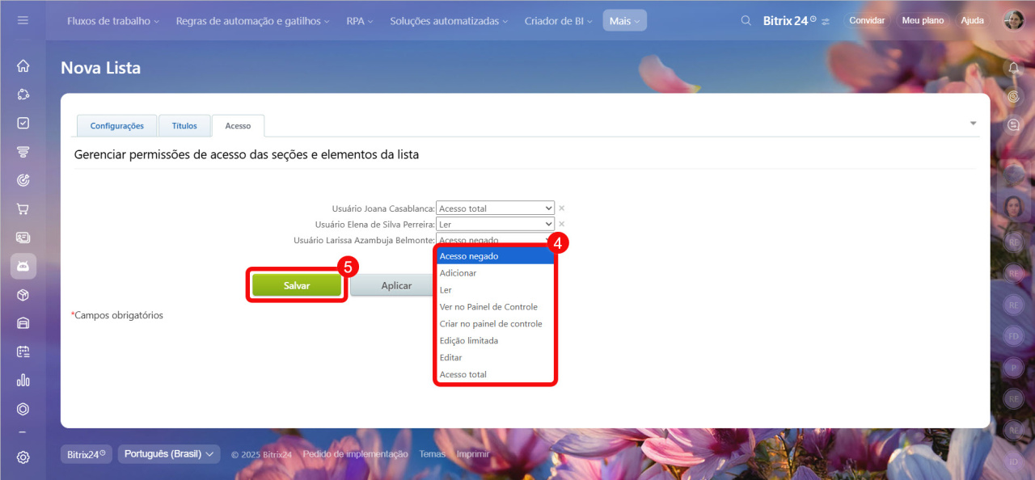Screen dimensions: 1035x480
Task: Click the green Salvar button
Action: point(297,286)
